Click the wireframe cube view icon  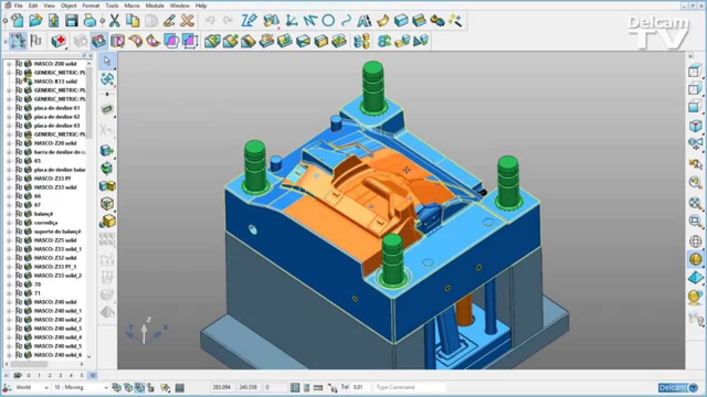click(695, 71)
